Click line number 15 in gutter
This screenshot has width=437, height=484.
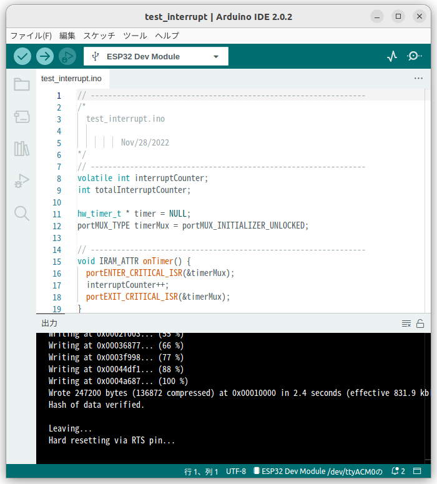click(57, 262)
